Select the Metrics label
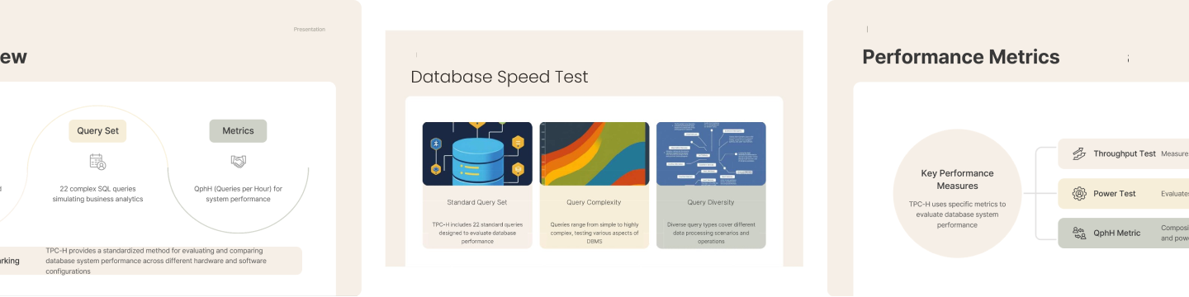1189x297 pixels. pyautogui.click(x=238, y=131)
